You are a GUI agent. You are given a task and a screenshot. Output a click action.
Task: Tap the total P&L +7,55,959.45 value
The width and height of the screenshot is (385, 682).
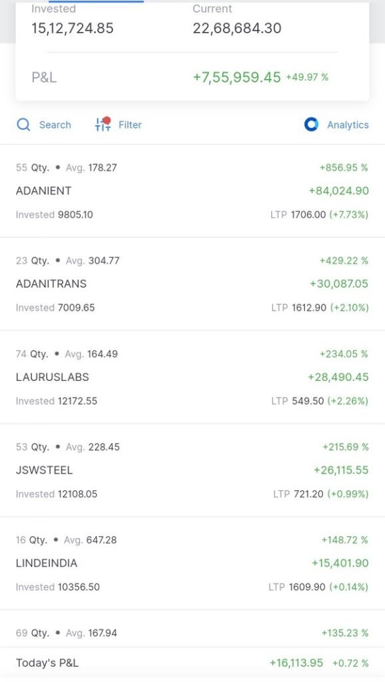coord(236,77)
